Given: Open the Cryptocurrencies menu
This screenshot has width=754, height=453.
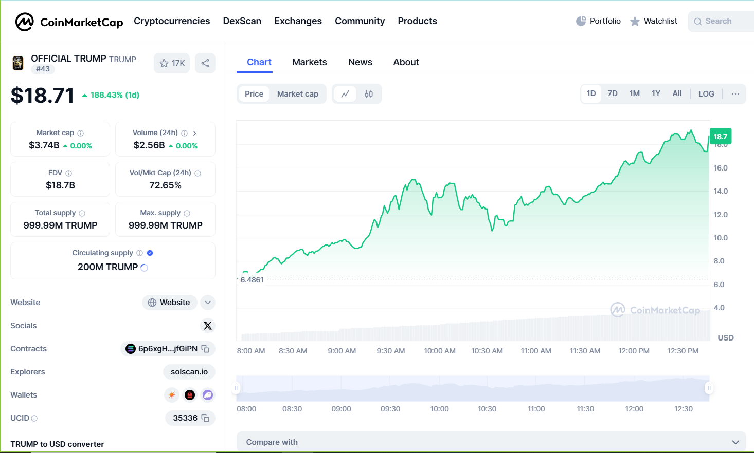Looking at the screenshot, I should click(172, 21).
